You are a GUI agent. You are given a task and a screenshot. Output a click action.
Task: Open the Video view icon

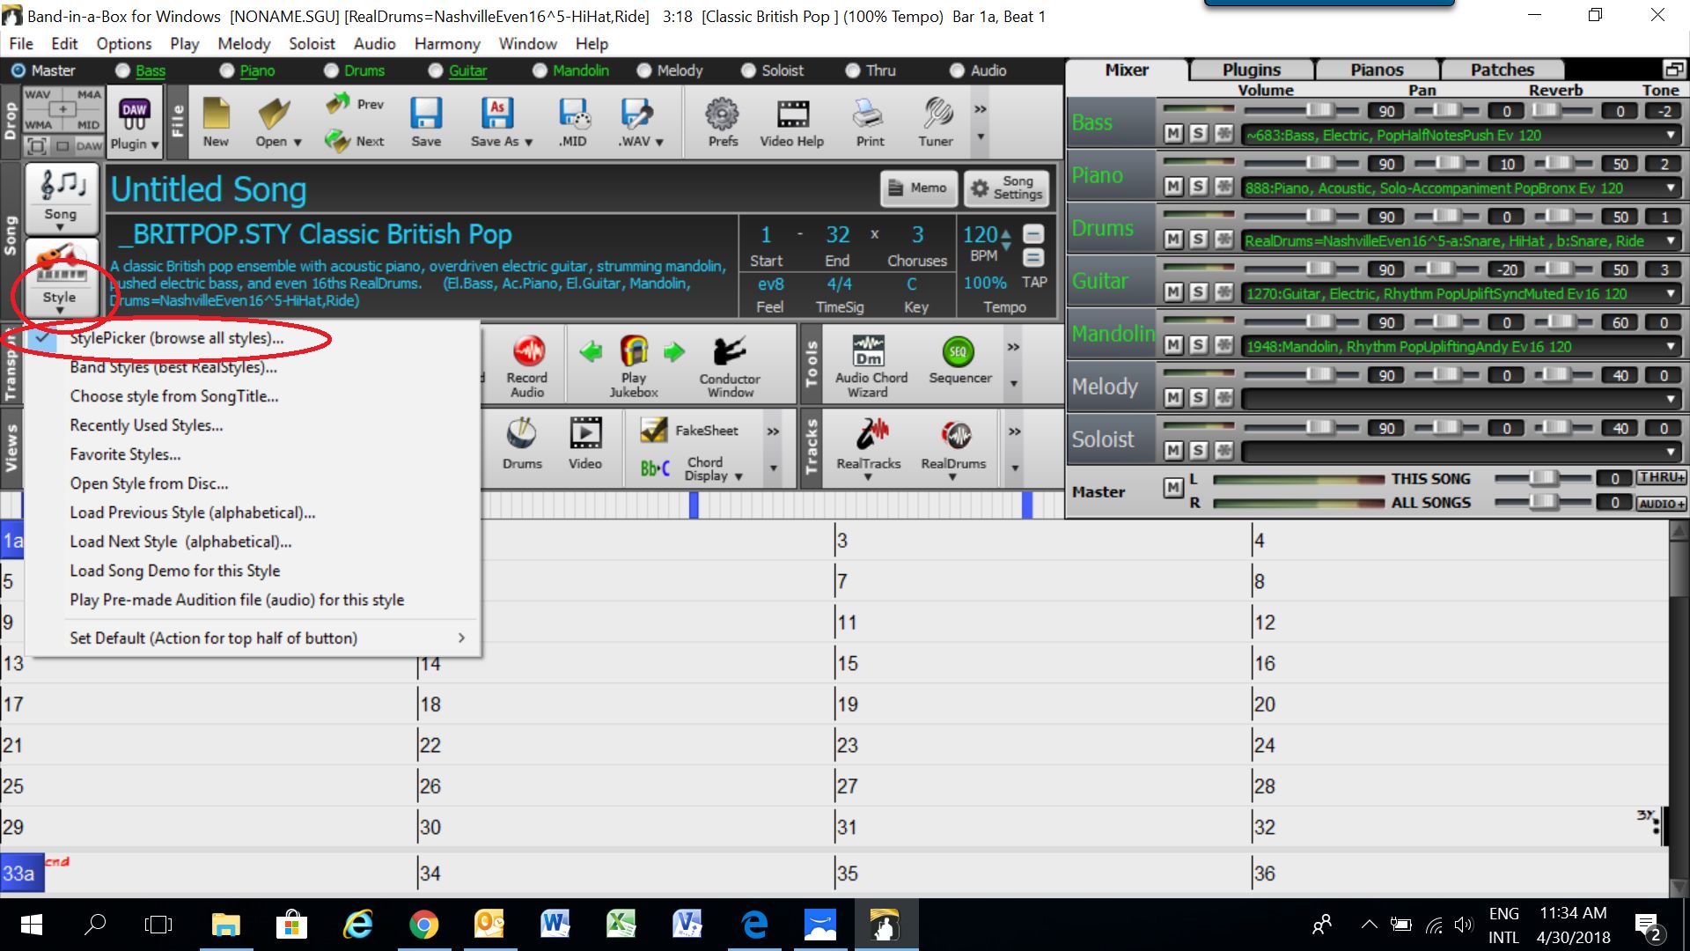[x=585, y=444]
